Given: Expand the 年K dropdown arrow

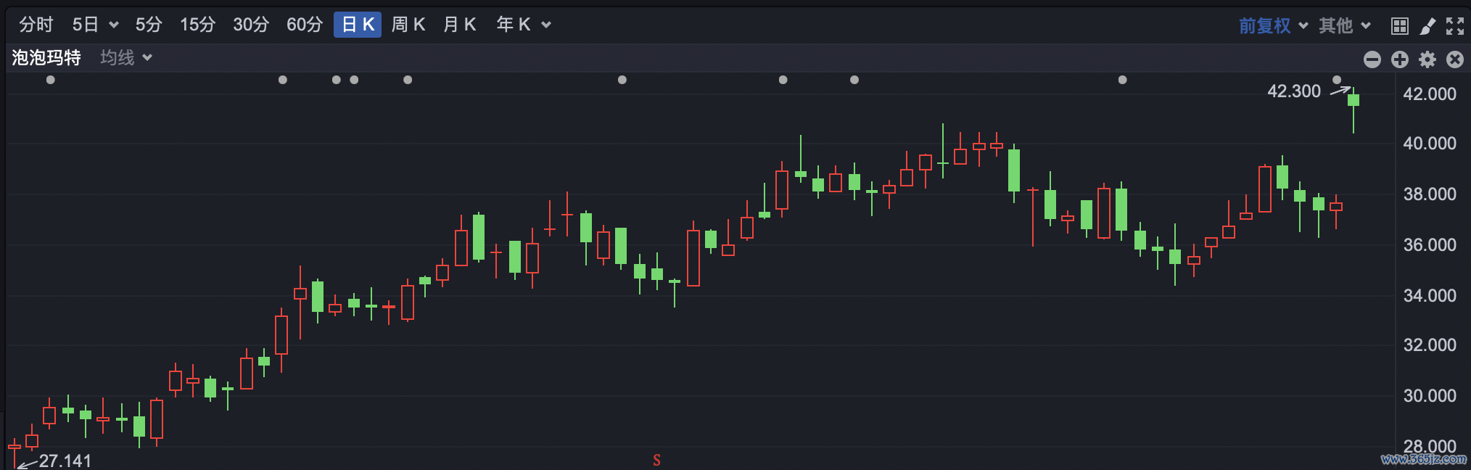Looking at the screenshot, I should pyautogui.click(x=546, y=25).
